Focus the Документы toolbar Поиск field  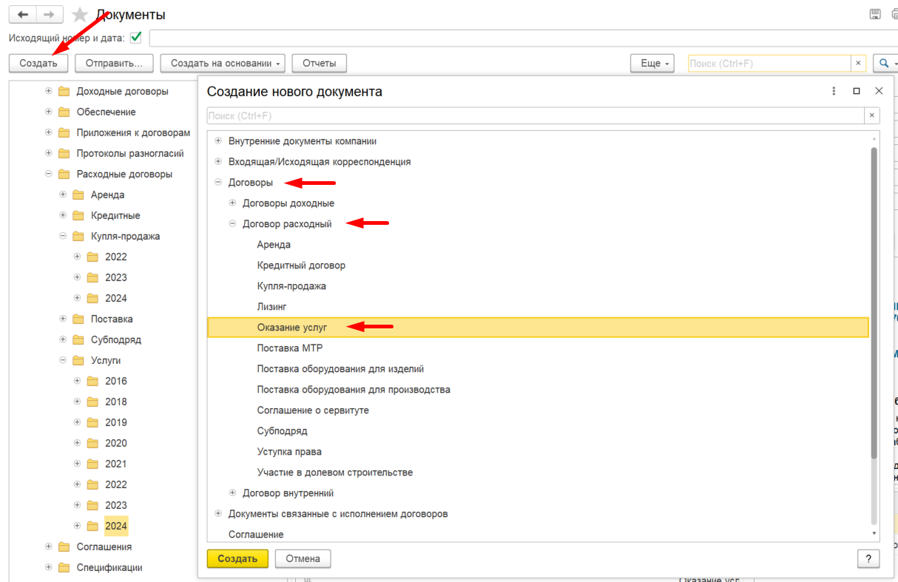click(x=769, y=64)
